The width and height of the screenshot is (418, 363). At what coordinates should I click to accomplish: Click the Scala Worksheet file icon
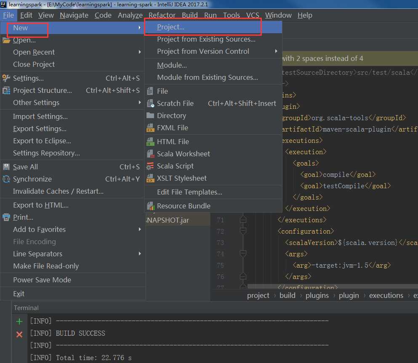click(x=150, y=154)
